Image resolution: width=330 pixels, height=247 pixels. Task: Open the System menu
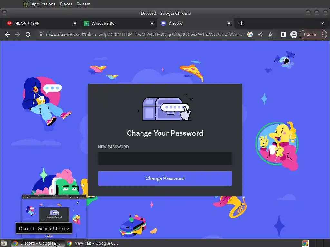point(83,4)
